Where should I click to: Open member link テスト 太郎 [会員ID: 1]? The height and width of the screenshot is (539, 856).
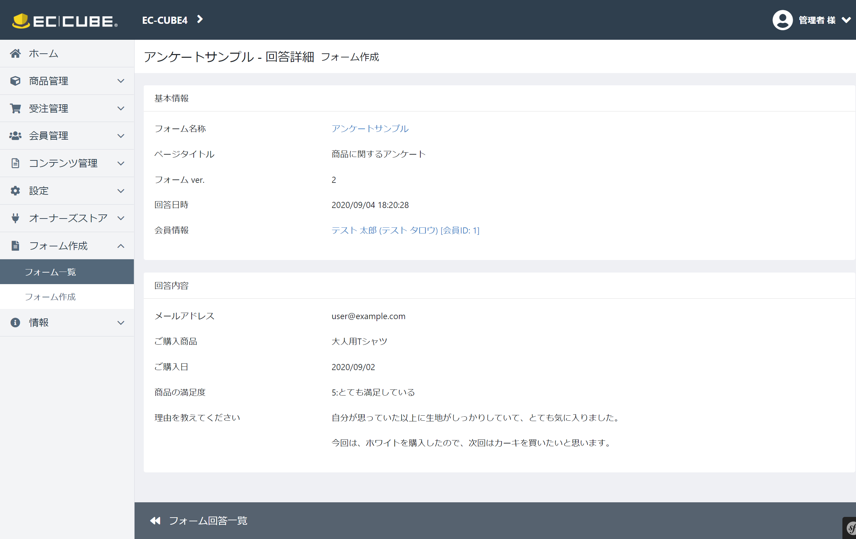[x=405, y=230]
